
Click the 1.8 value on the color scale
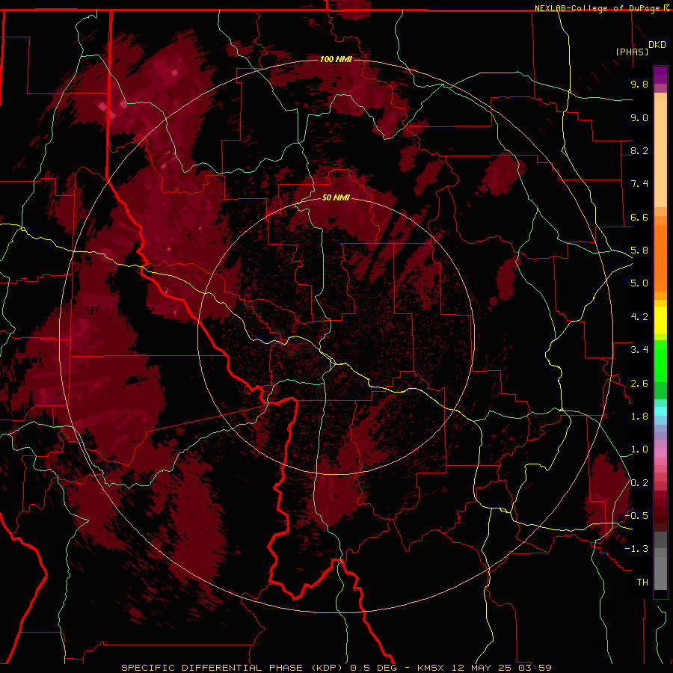(x=639, y=417)
